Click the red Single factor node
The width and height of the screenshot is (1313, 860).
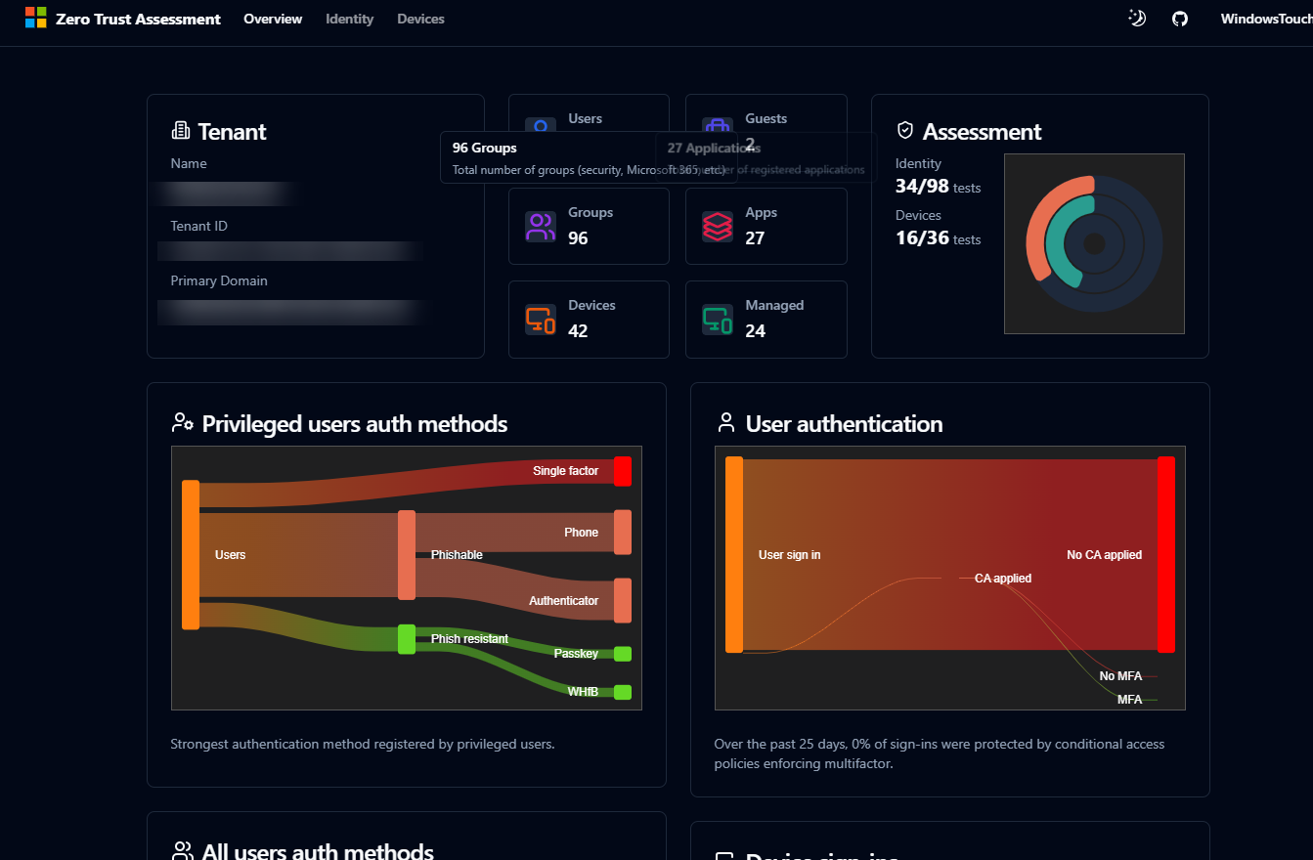[622, 471]
